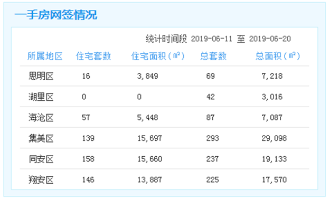The width and height of the screenshot is (330, 199).
Task: Select the 所属地区 column header
Action: tap(45, 56)
